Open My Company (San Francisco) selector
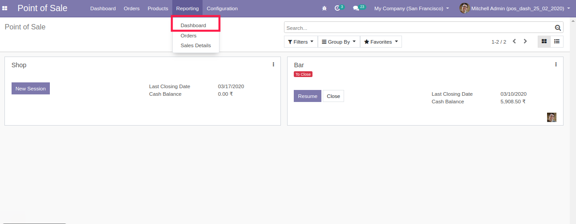576x224 pixels. [412, 8]
